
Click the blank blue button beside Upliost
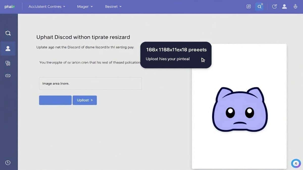coord(55,100)
